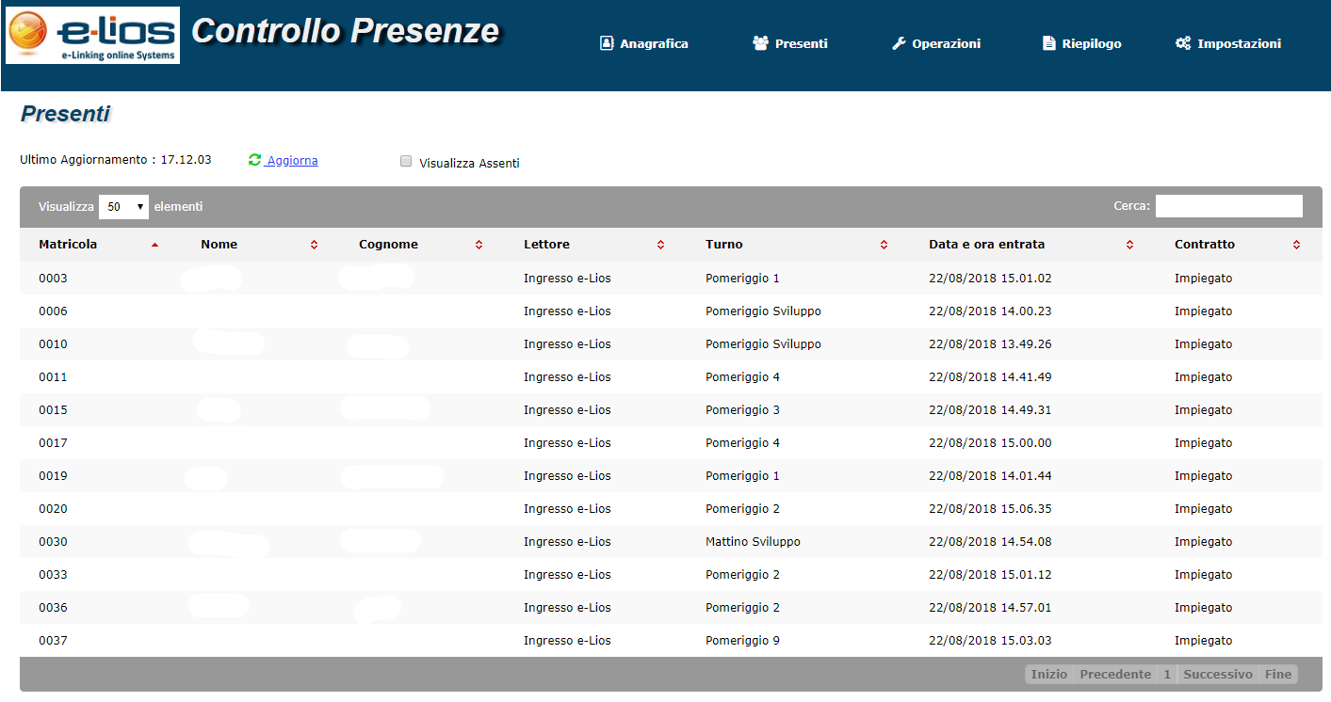Select matricola 0017 cell
Image resolution: width=1331 pixels, height=702 pixels.
click(53, 443)
